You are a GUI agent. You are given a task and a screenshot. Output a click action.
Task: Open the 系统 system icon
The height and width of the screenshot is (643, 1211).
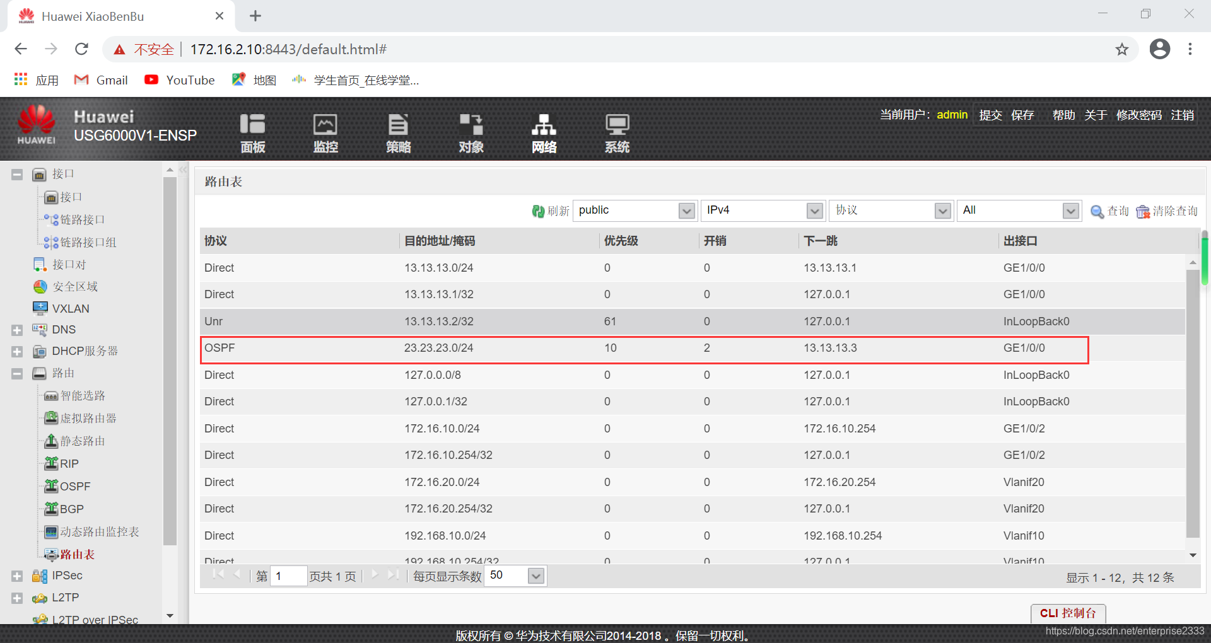[617, 133]
